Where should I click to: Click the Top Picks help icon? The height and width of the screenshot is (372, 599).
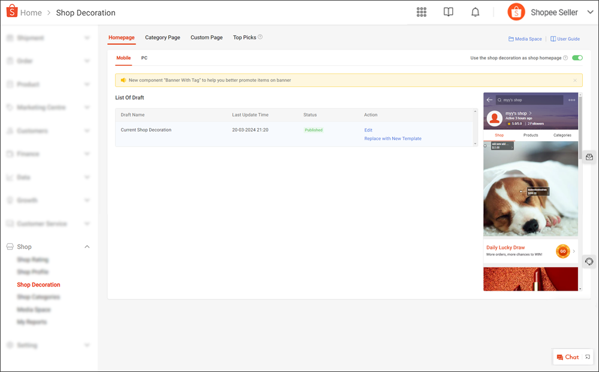pyautogui.click(x=260, y=37)
